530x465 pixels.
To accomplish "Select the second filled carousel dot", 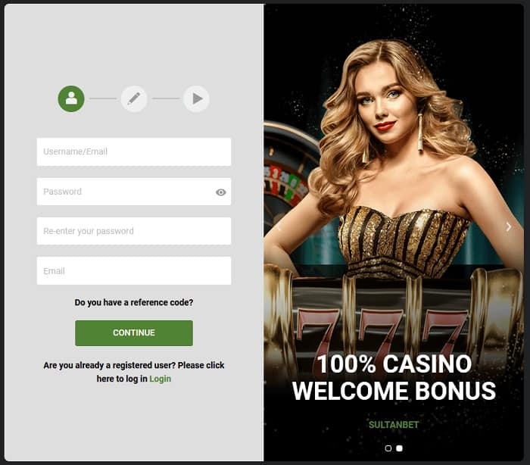I will [x=399, y=448].
